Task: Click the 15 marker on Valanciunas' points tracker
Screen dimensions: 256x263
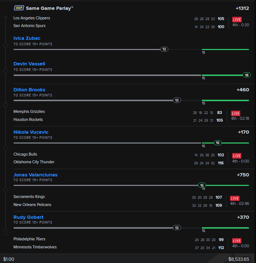Action: point(202,185)
